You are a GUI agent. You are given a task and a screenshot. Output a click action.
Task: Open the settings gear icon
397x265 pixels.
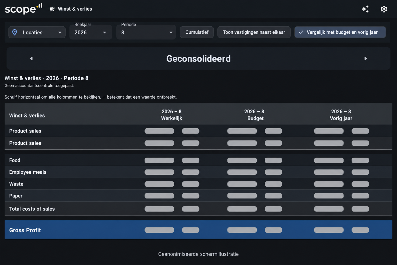(384, 9)
